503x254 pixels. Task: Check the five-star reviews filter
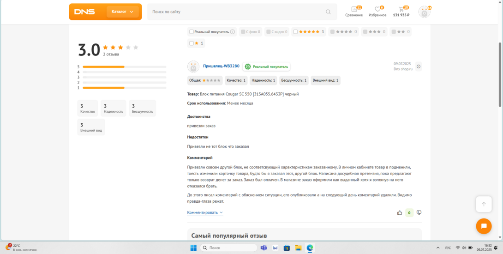(x=295, y=32)
